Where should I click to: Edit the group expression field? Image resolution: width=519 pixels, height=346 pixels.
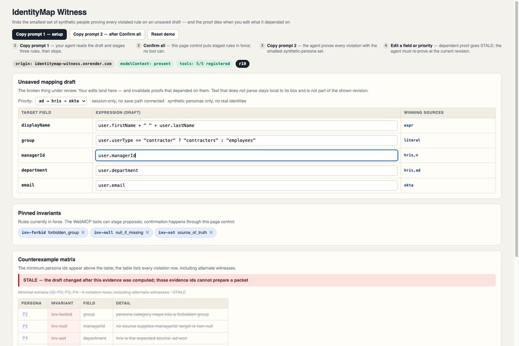[x=247, y=140]
